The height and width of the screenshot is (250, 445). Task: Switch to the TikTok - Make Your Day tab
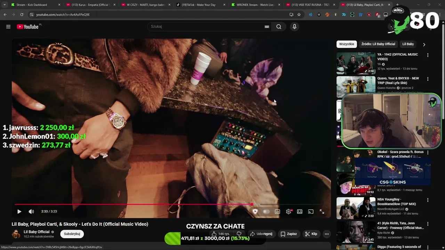201,5
